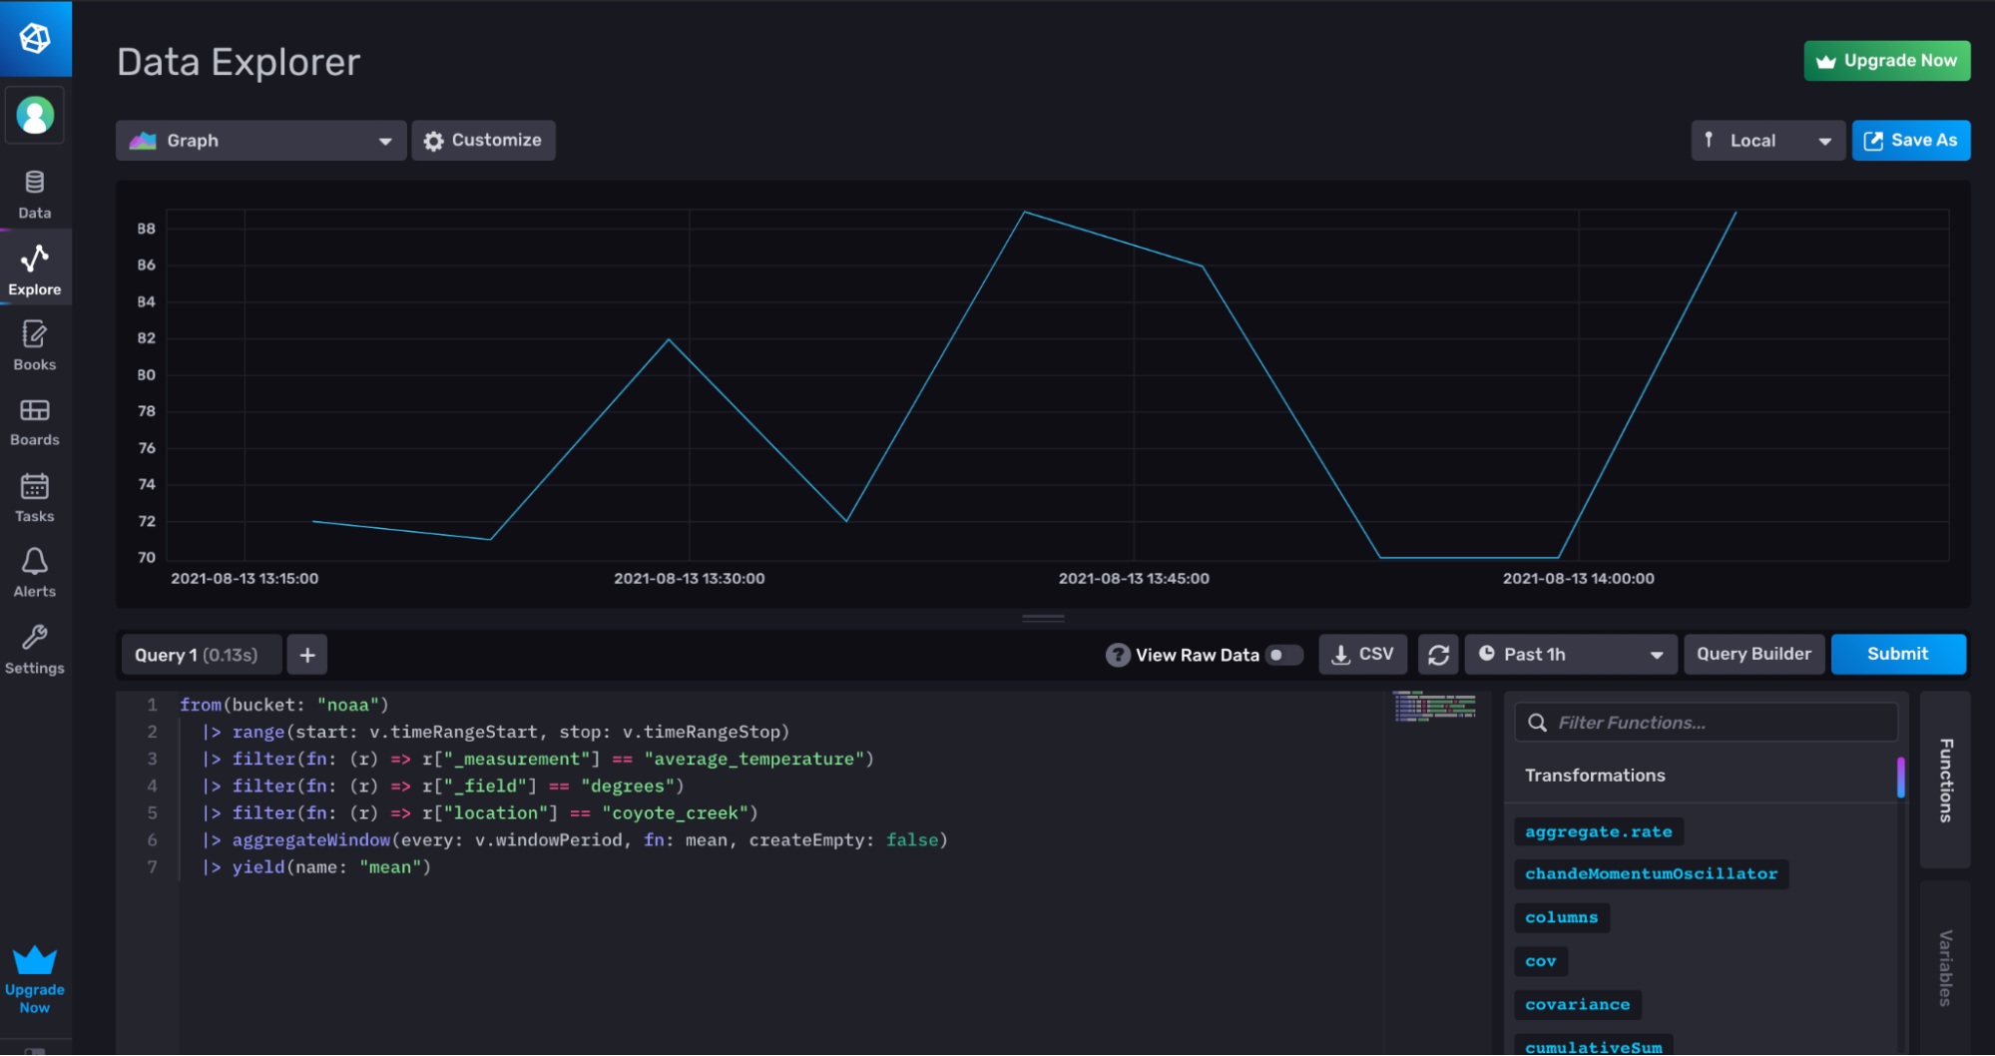Click the 2021-08-13 13:30:00 axis label
Screen dimensions: 1995x1056
tap(690, 579)
